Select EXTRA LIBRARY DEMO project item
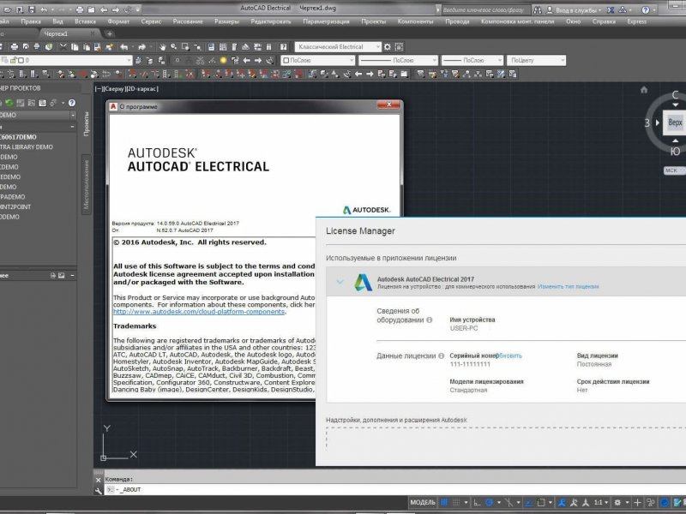The width and height of the screenshot is (686, 514). click(x=27, y=146)
